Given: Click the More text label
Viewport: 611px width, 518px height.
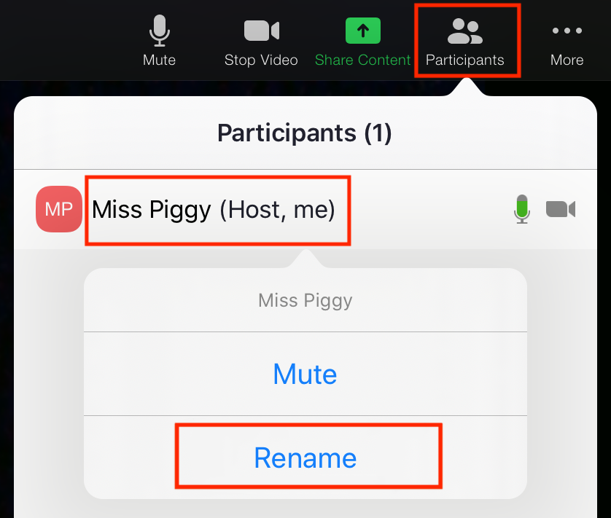Looking at the screenshot, I should [567, 60].
